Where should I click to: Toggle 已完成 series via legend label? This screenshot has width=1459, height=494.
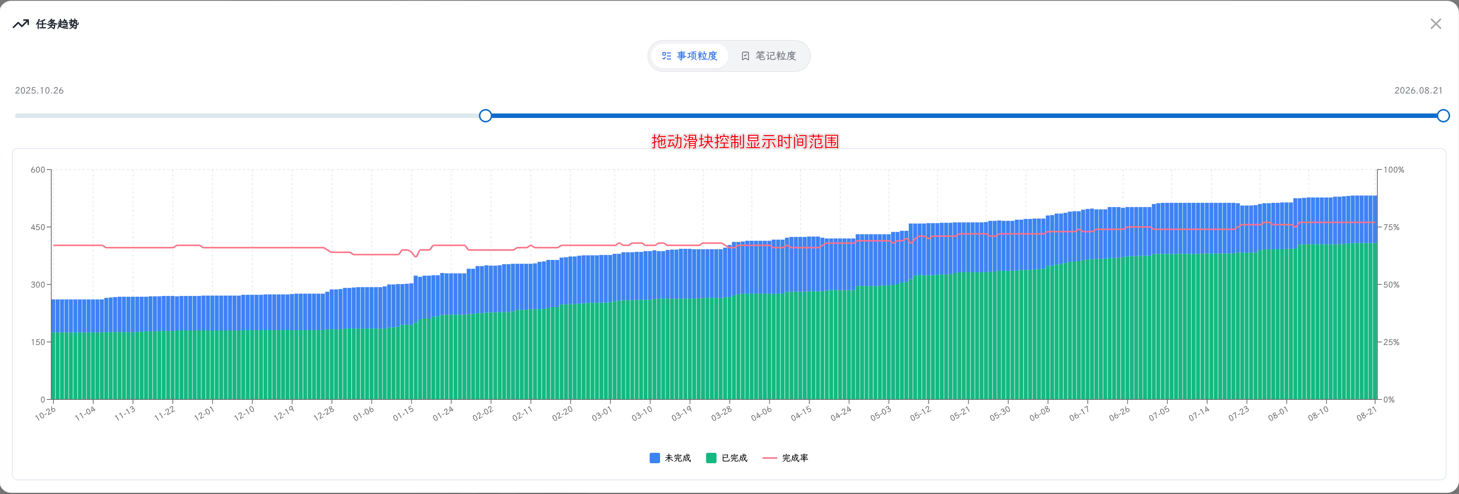(735, 458)
